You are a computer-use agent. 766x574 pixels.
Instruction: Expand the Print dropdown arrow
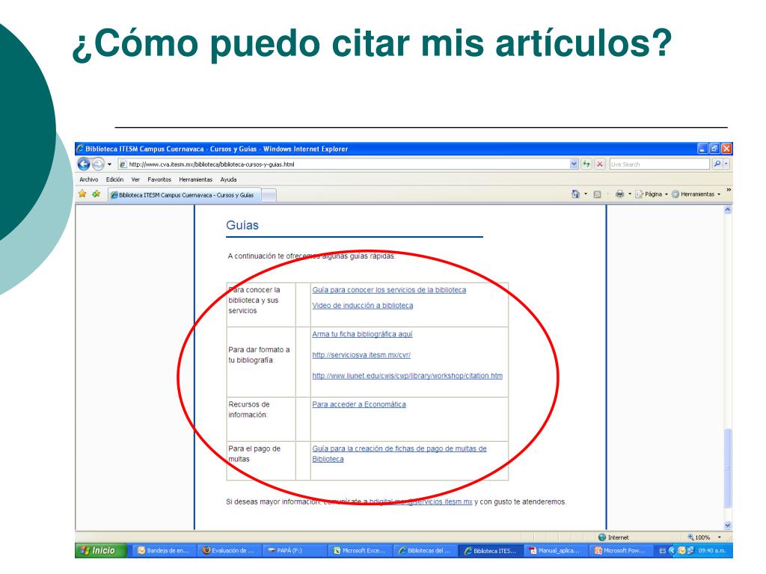click(x=630, y=194)
